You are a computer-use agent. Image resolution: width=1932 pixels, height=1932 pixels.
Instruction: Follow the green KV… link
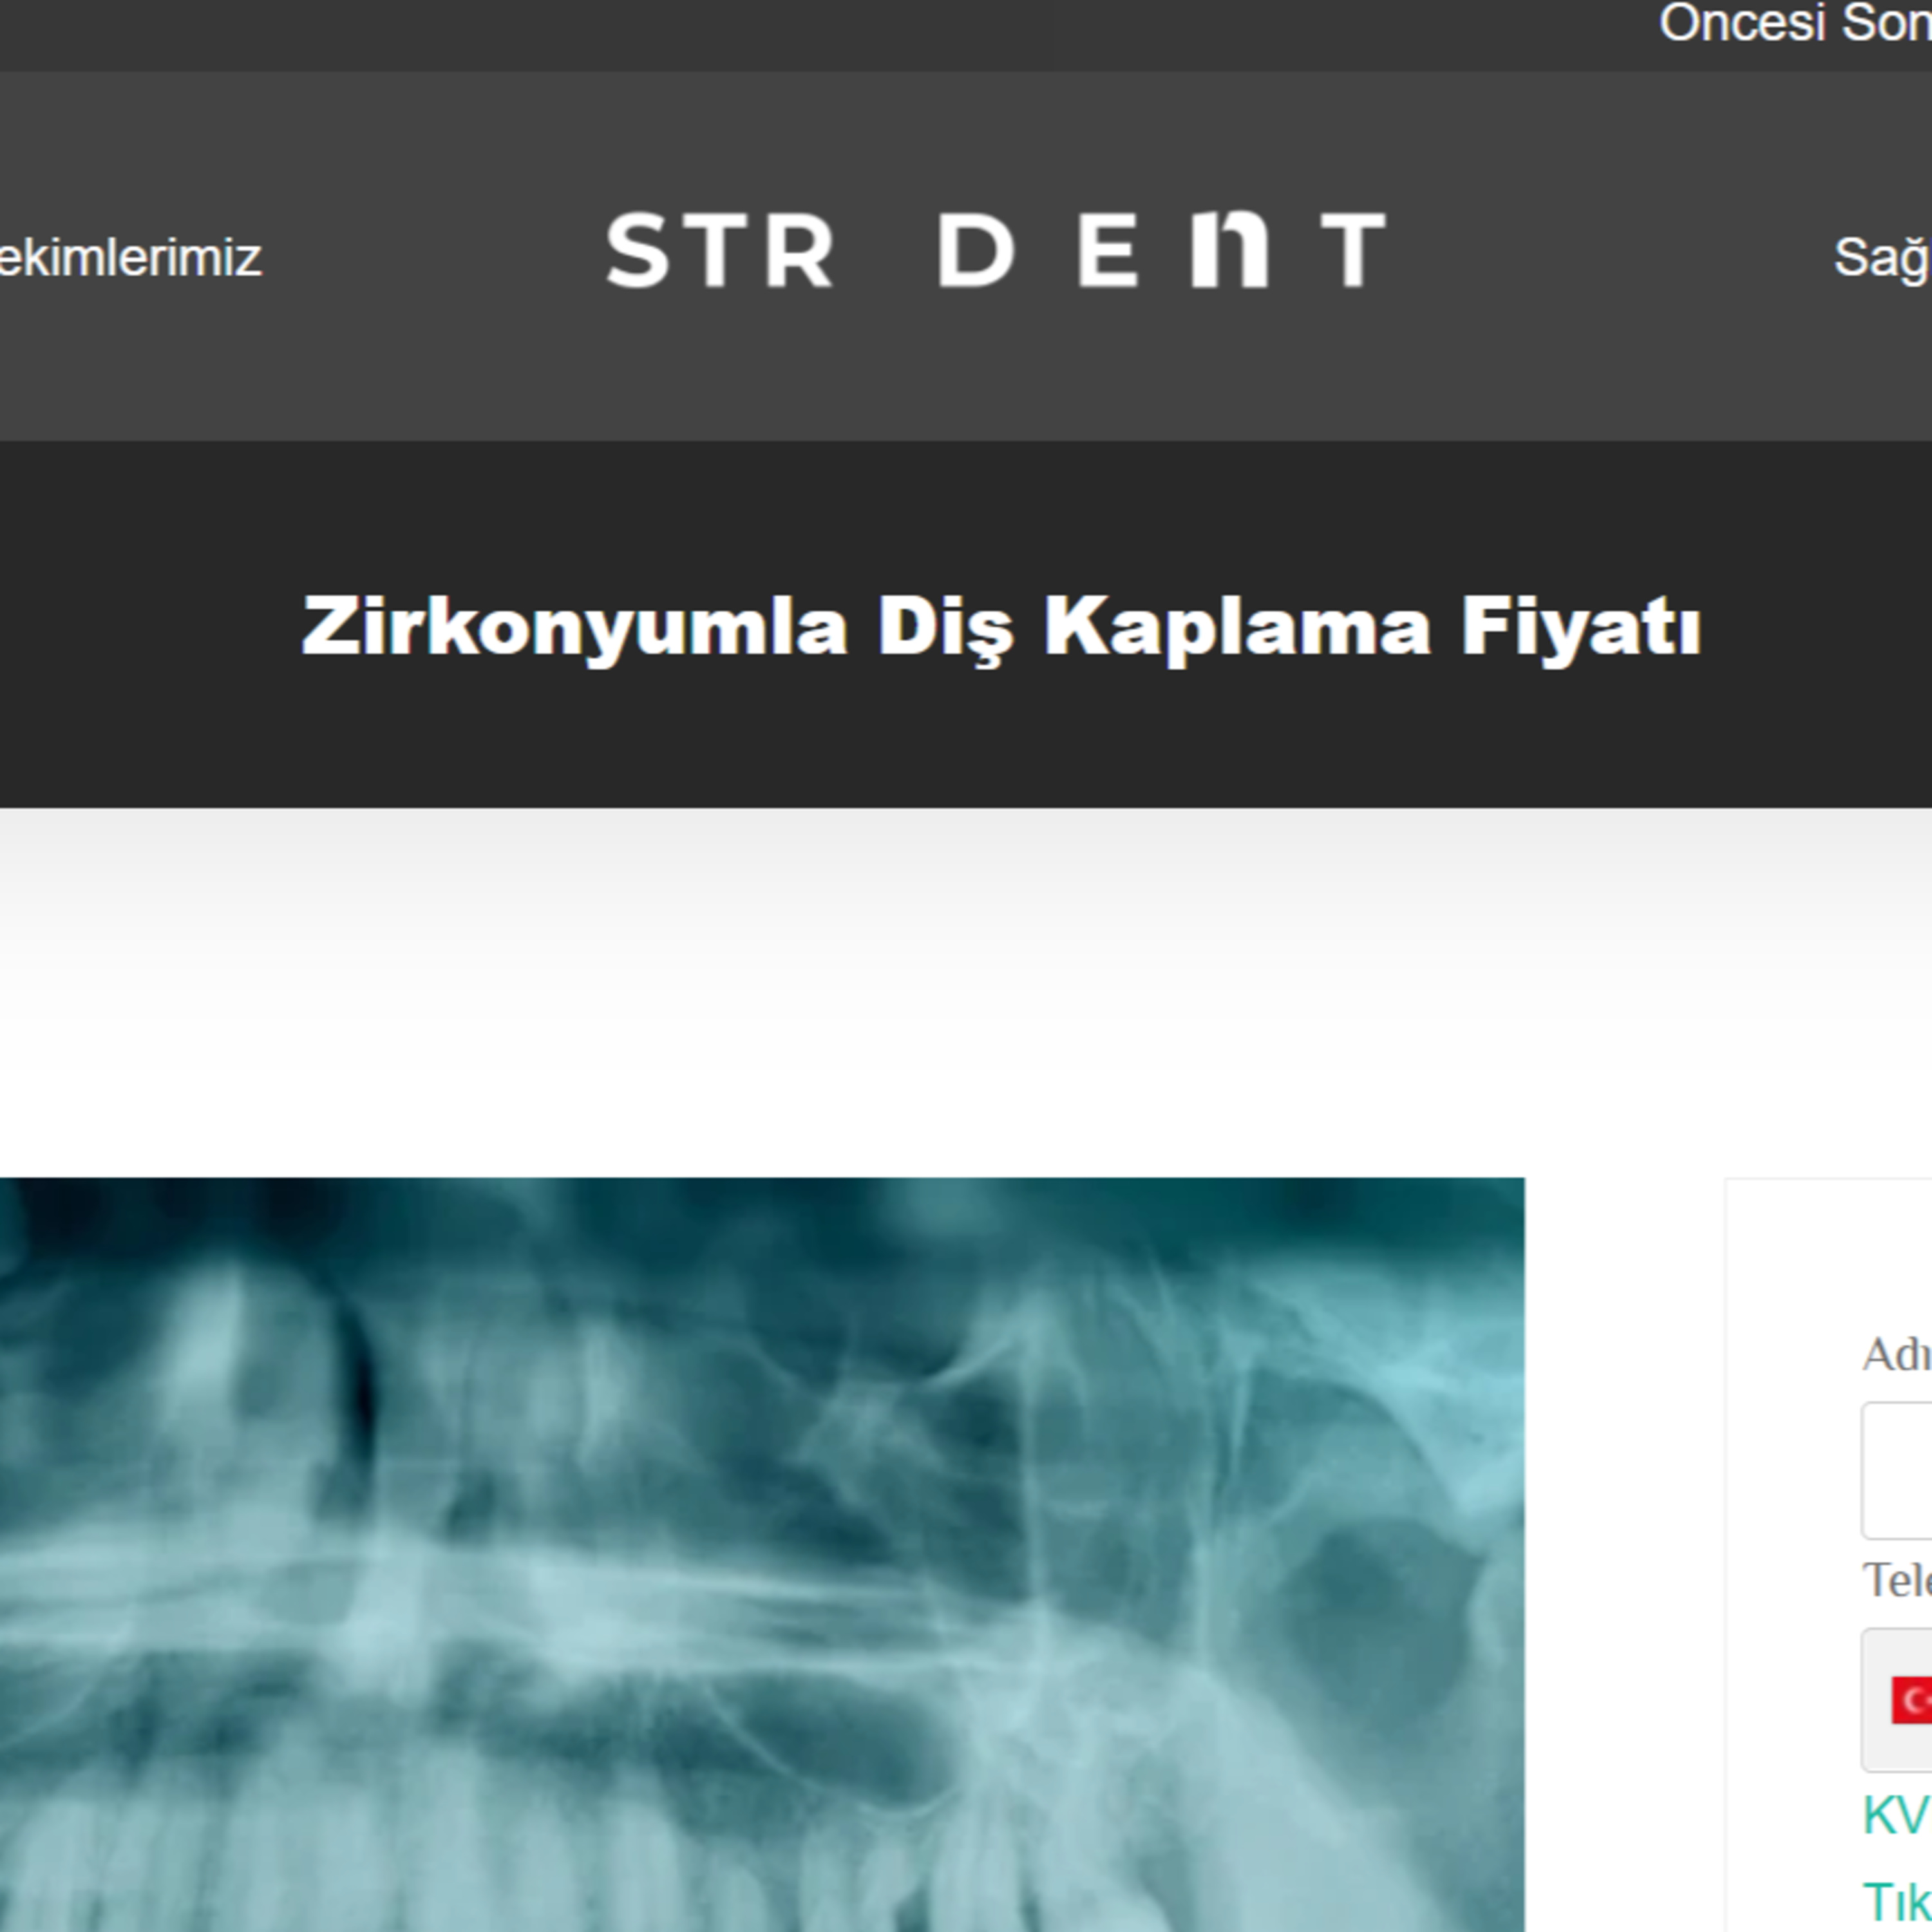coord(1897,1814)
